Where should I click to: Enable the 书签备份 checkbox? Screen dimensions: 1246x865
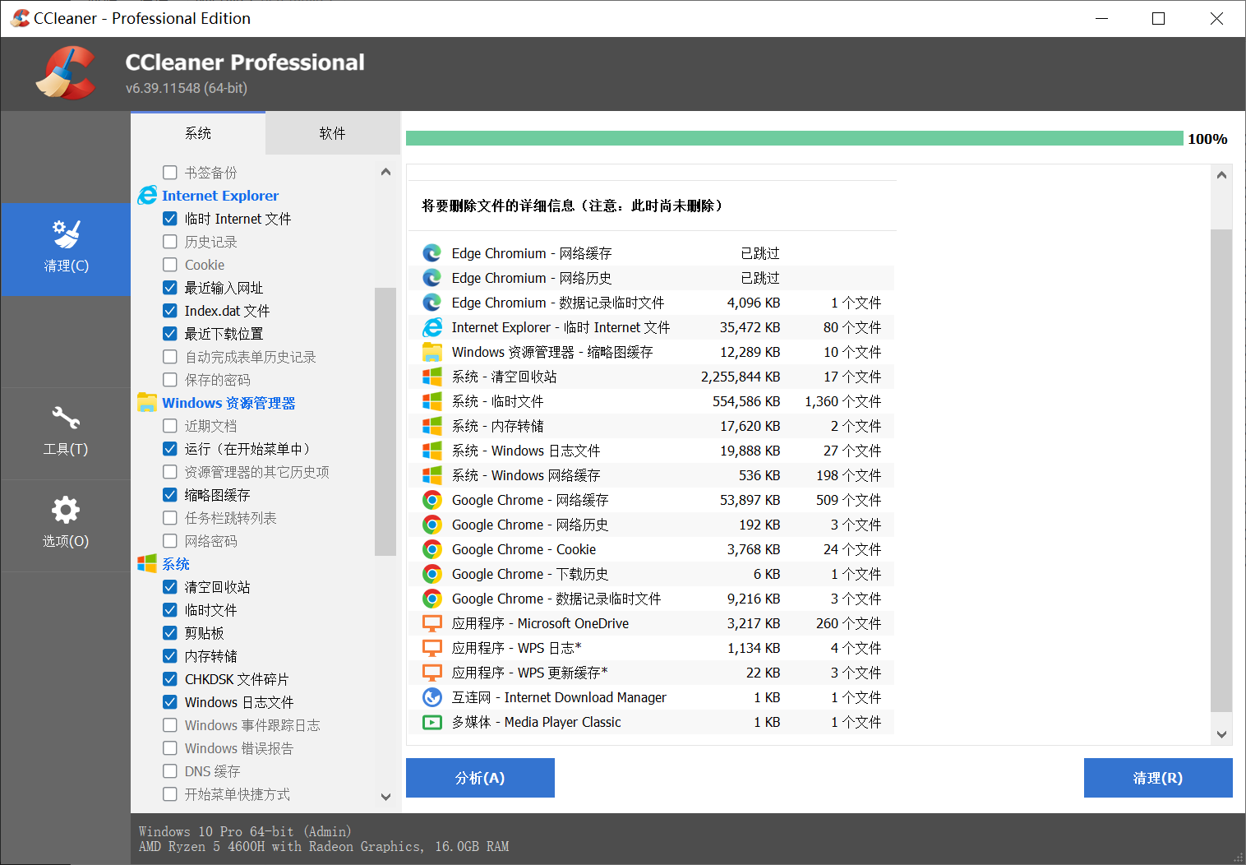pyautogui.click(x=170, y=173)
